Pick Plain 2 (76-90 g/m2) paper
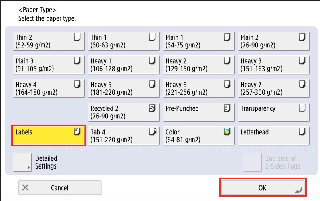 point(273,41)
